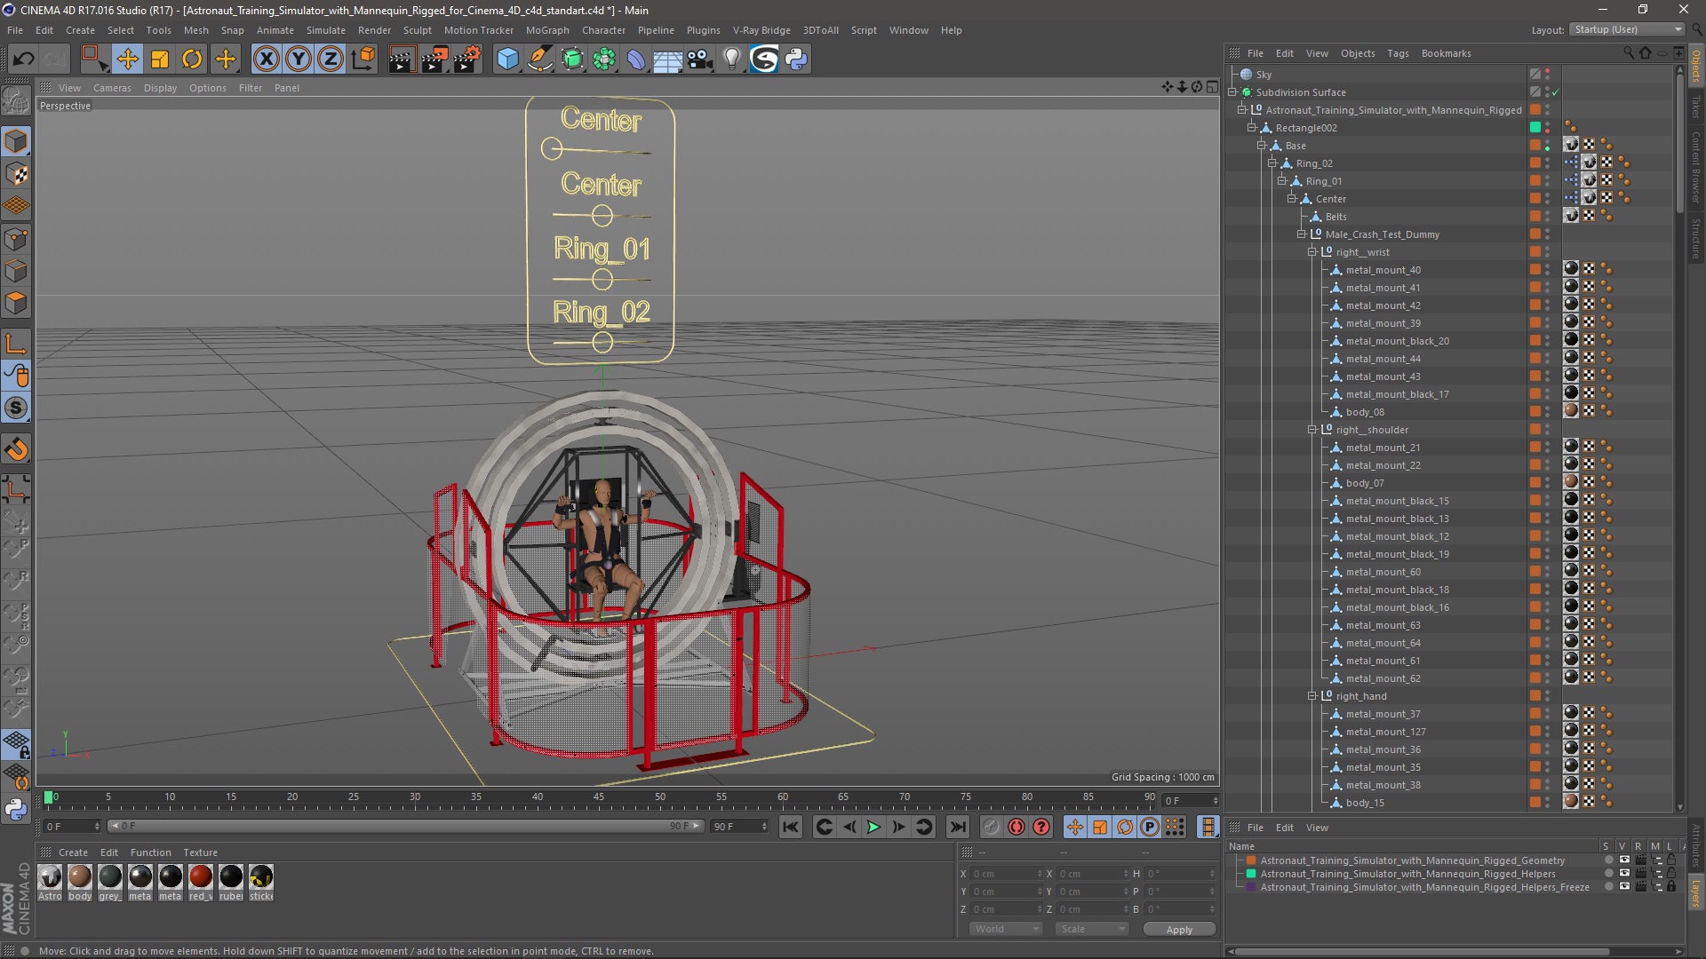Toggle Enable Snap magnet icon
This screenshot has height=959, width=1706.
(x=16, y=449)
